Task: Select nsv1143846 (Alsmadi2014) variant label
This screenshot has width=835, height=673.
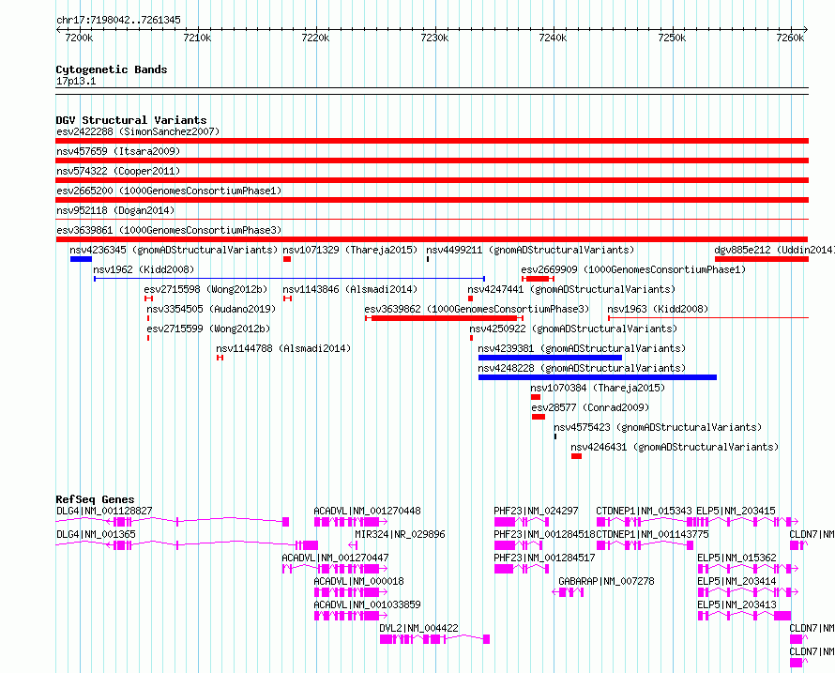Action: pos(350,289)
